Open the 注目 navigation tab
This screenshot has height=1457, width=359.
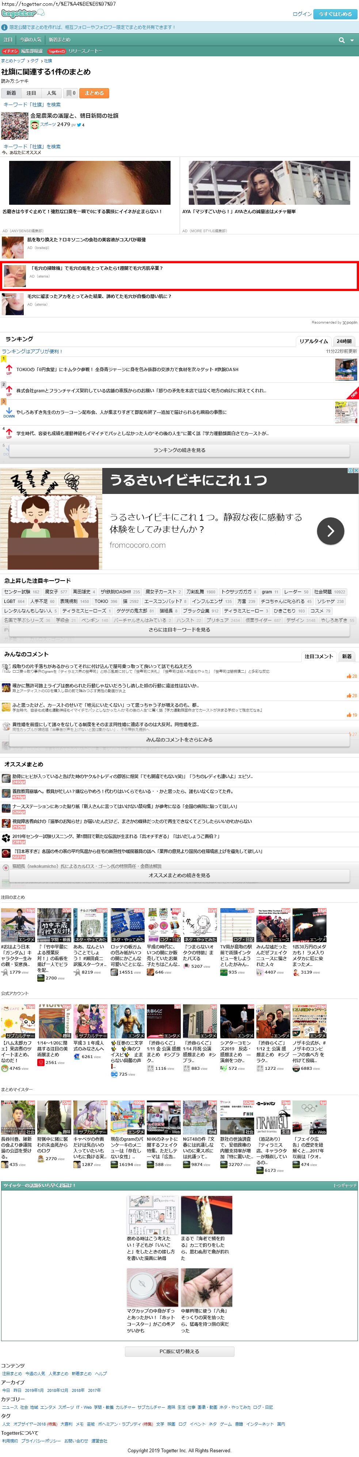click(x=8, y=39)
